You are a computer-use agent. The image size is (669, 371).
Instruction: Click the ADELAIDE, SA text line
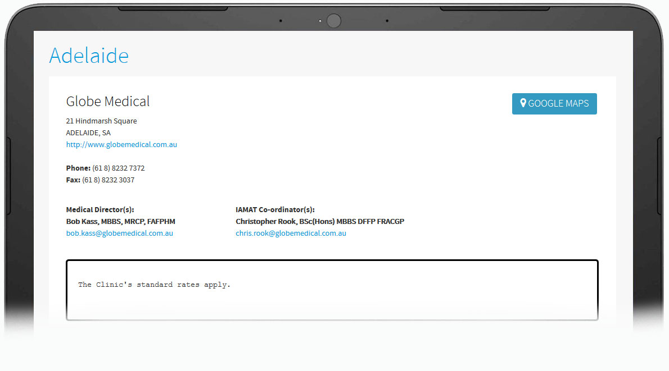tap(88, 133)
